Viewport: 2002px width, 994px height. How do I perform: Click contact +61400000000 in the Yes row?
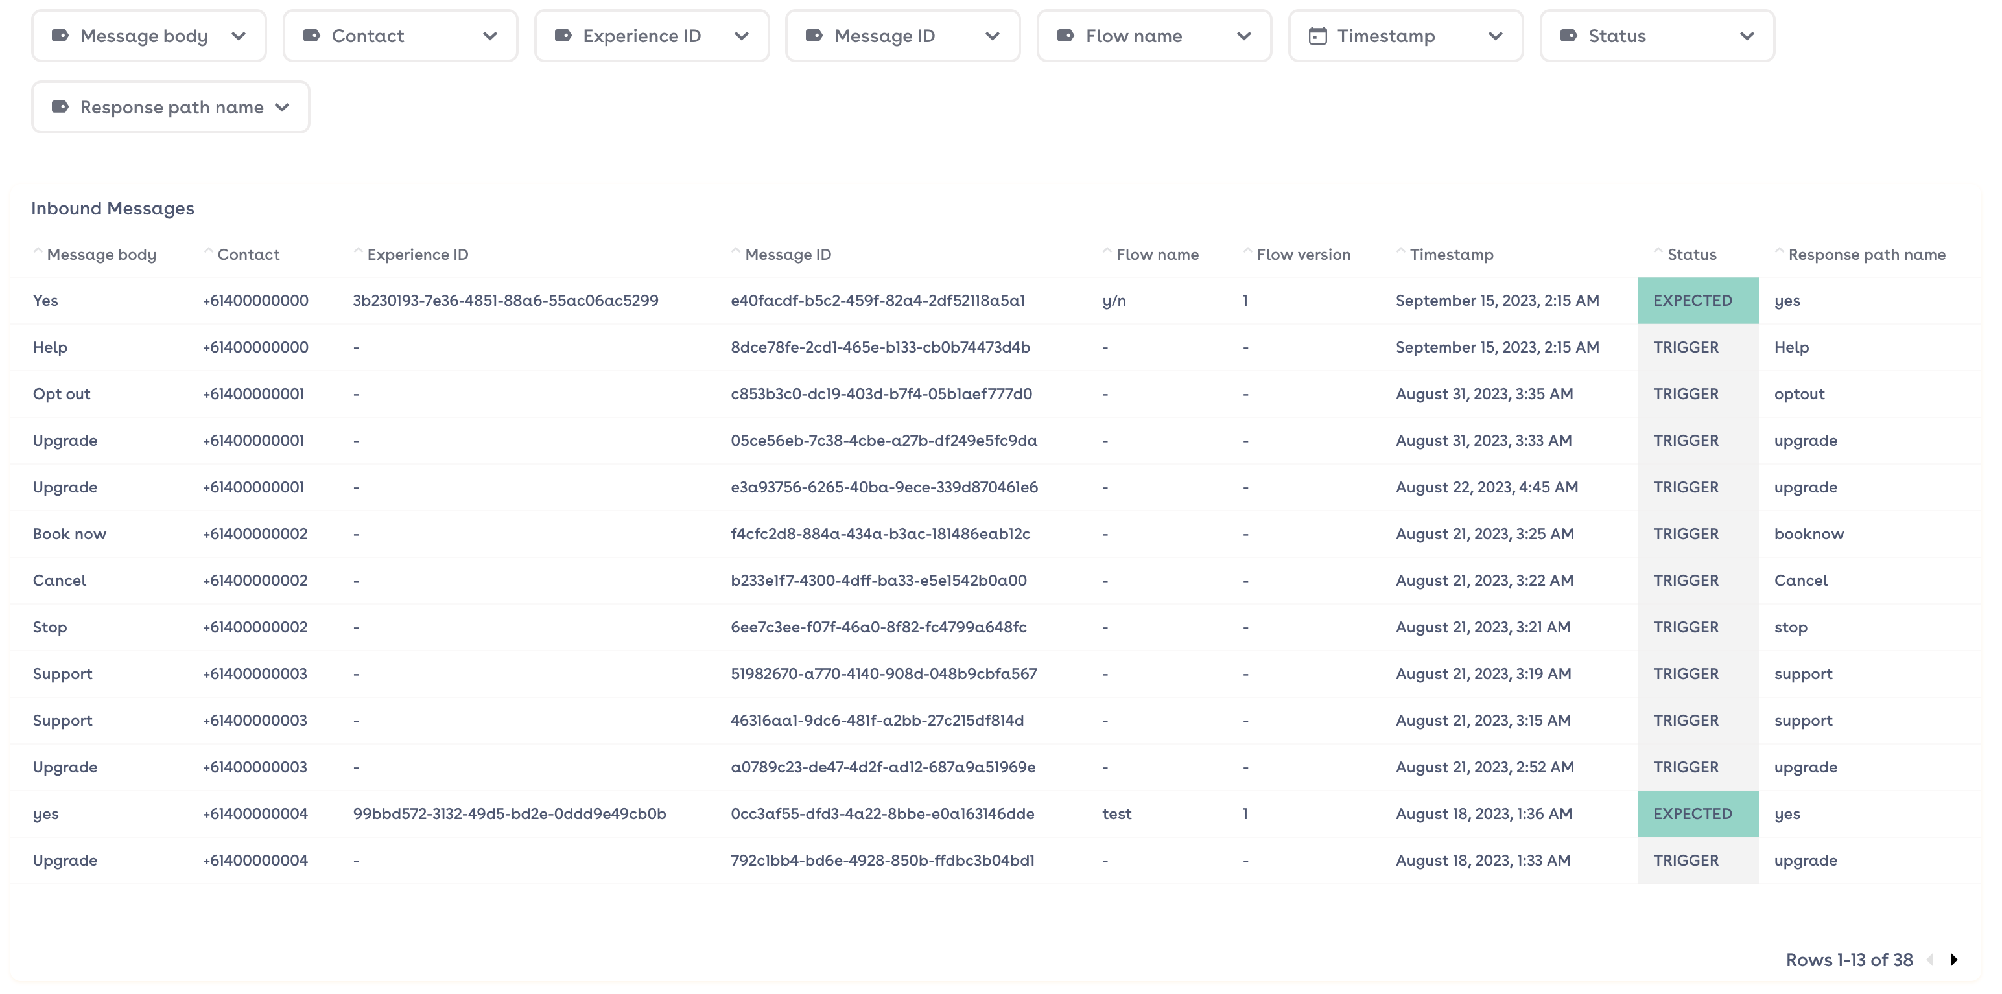(x=255, y=301)
